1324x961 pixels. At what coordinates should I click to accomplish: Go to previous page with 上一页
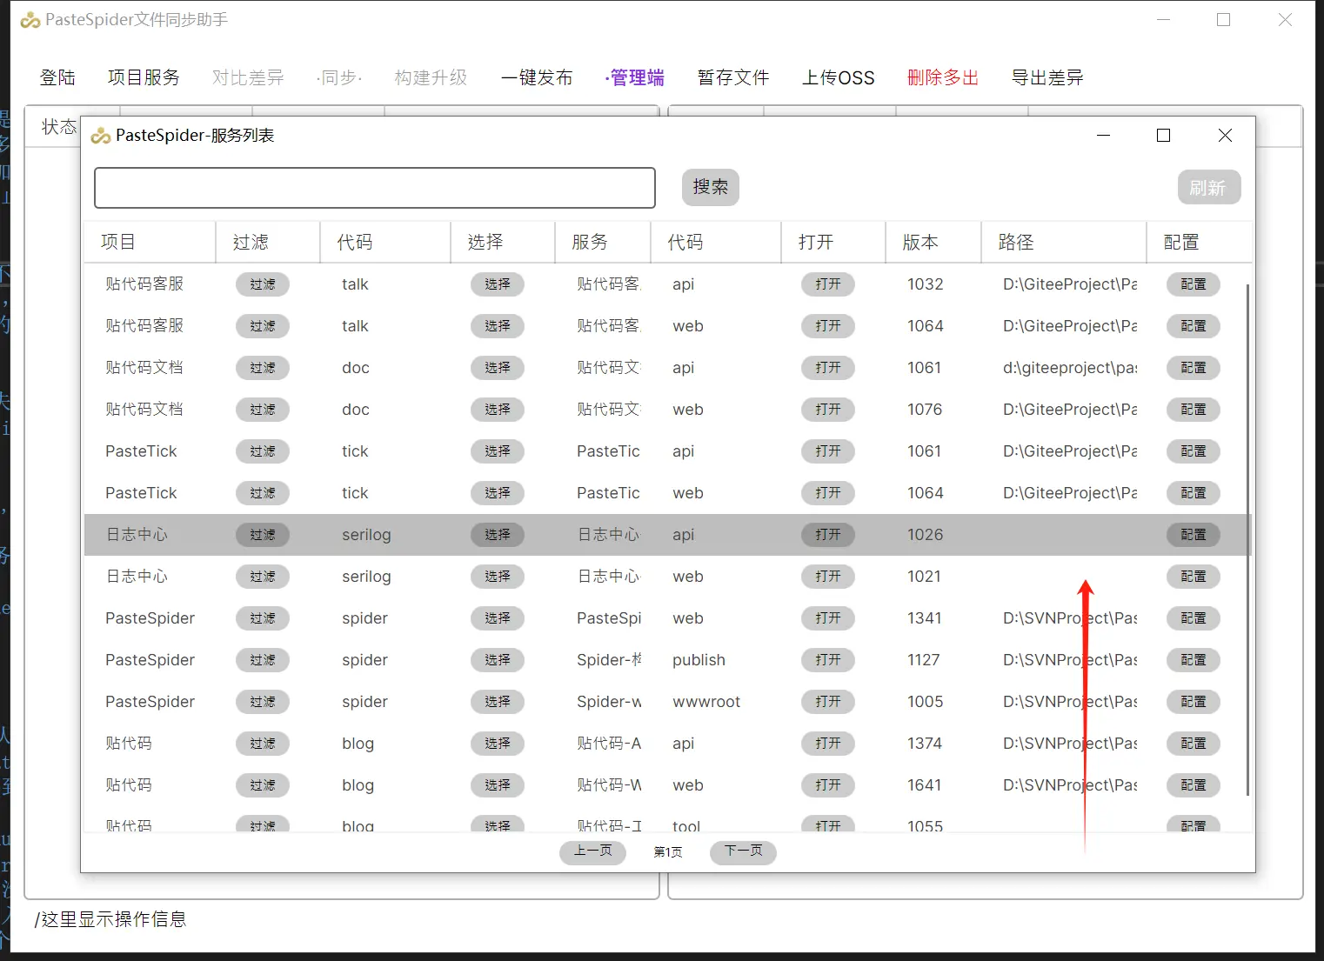pos(592,851)
